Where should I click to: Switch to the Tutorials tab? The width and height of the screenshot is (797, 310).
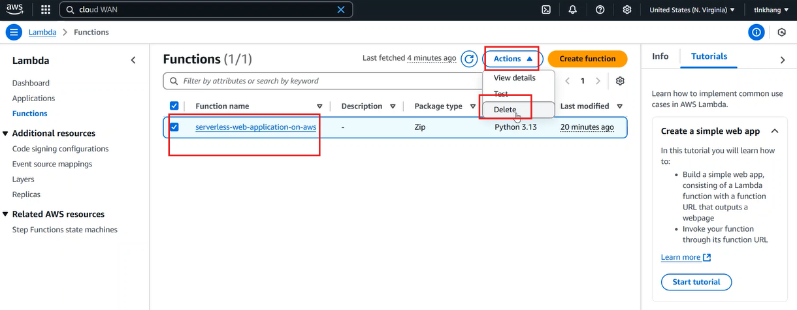click(x=709, y=56)
